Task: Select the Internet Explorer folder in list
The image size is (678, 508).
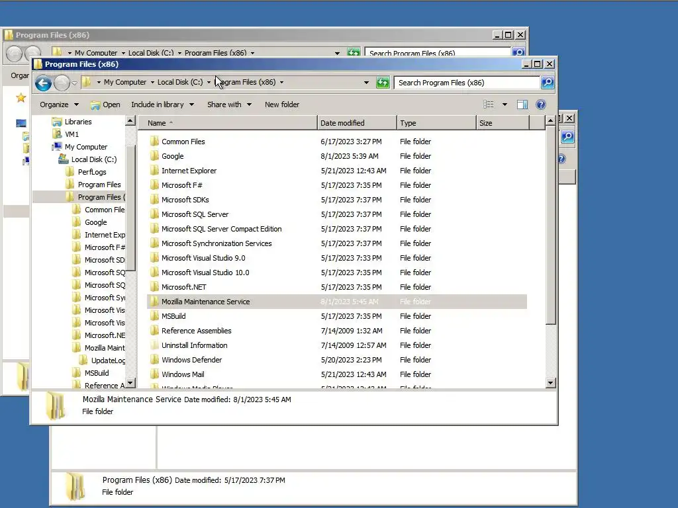Action: [337, 171]
